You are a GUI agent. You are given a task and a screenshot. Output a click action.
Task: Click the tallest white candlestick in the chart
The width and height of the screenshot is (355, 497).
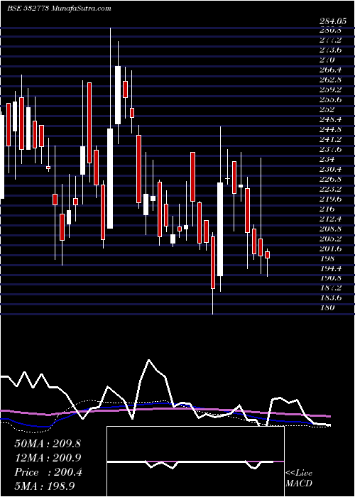[110, 178]
